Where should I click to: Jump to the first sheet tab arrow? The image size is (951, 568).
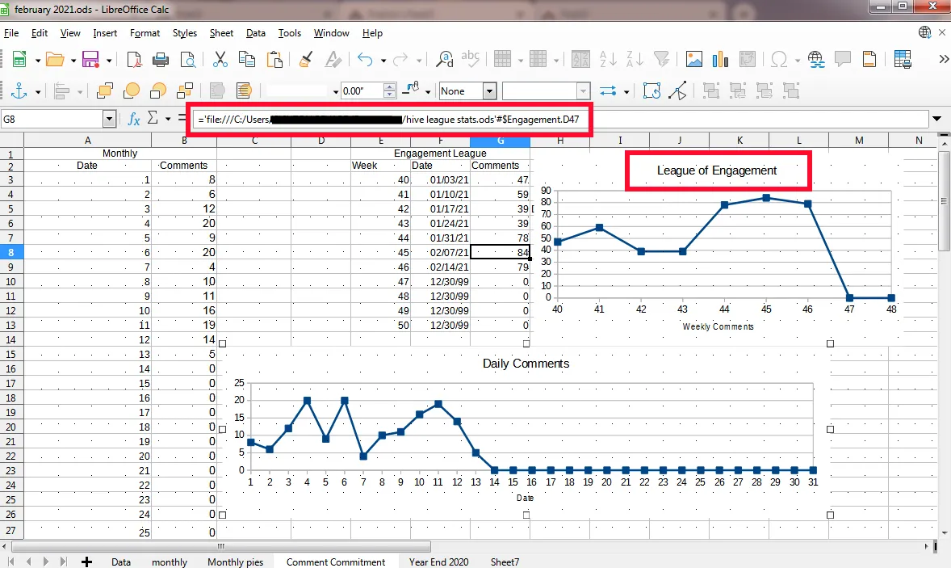(x=10, y=562)
